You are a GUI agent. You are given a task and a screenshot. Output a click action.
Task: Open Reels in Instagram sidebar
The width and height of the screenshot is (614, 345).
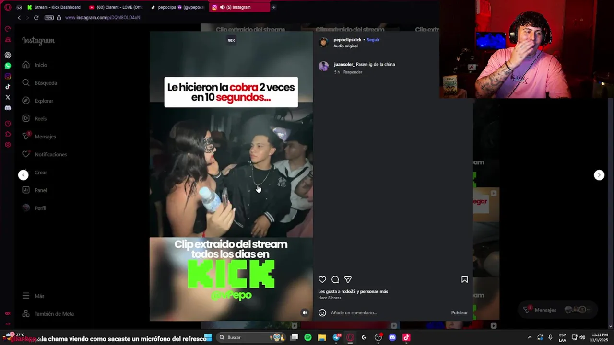point(34,118)
